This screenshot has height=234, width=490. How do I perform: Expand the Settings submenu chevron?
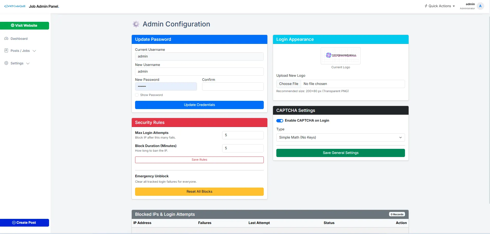[28, 63]
